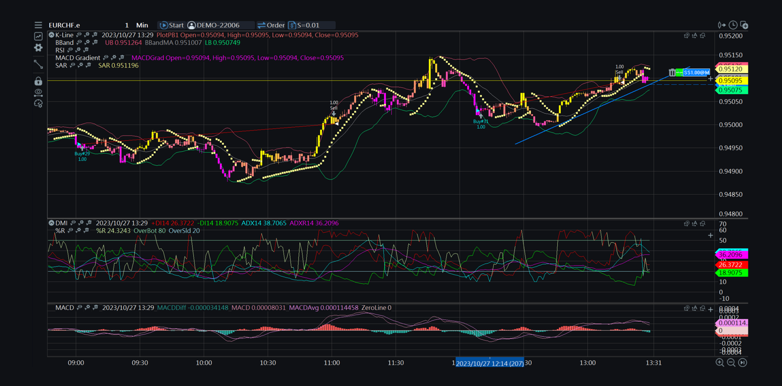Open the clock time settings icon
Image resolution: width=782 pixels, height=386 pixels.
point(733,25)
